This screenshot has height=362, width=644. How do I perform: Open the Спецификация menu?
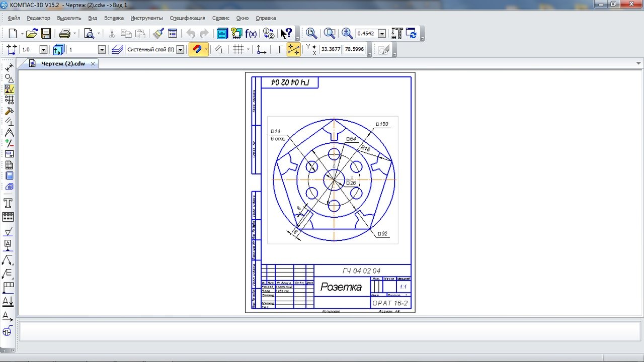[187, 18]
